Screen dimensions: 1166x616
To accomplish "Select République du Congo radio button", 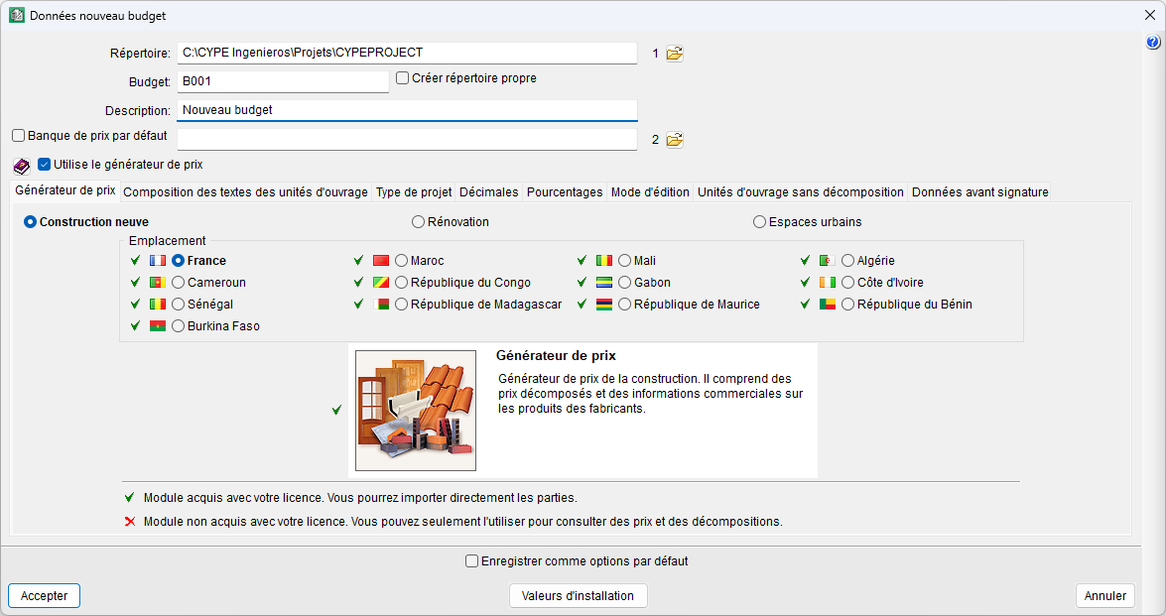I will [x=402, y=283].
